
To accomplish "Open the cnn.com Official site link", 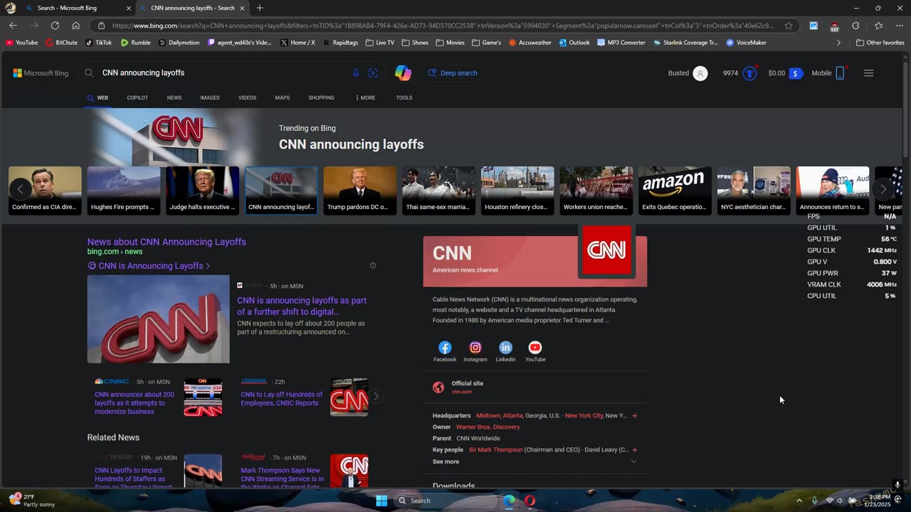I will pos(461,392).
